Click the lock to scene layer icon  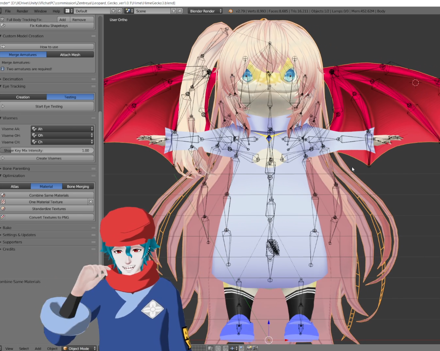pyautogui.click(x=211, y=348)
